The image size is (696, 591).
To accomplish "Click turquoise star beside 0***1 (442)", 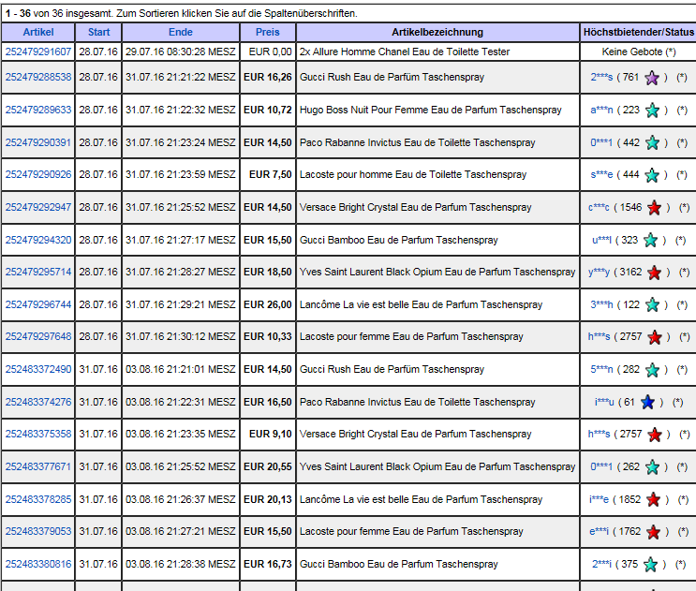I will pos(652,143).
